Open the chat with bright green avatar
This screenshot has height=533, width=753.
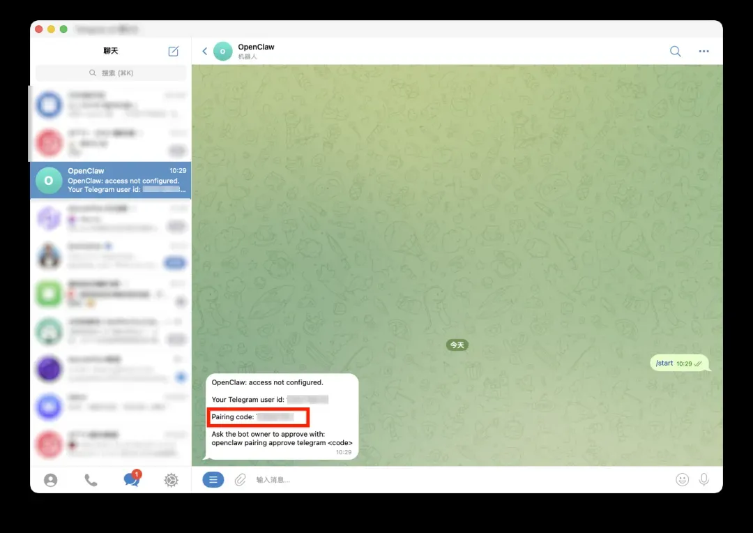pyautogui.click(x=110, y=293)
